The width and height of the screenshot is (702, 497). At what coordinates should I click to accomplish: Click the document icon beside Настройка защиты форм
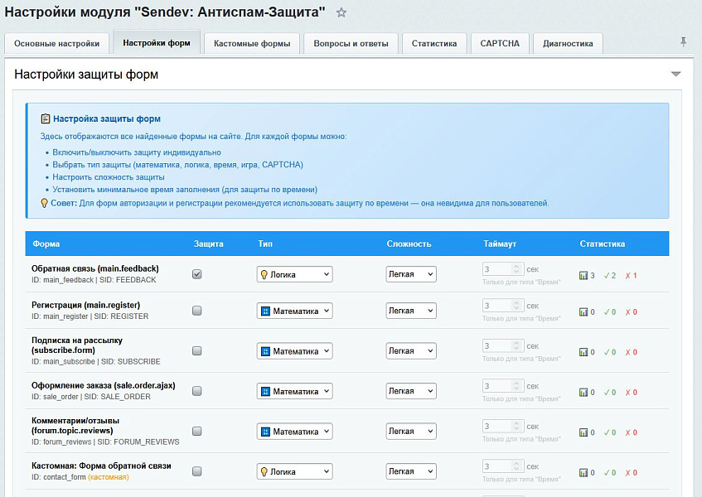tap(46, 119)
